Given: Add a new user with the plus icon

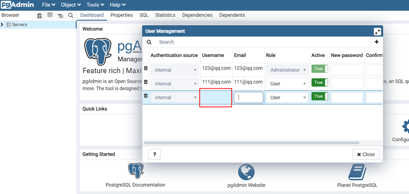Looking at the screenshot, I should [376, 42].
